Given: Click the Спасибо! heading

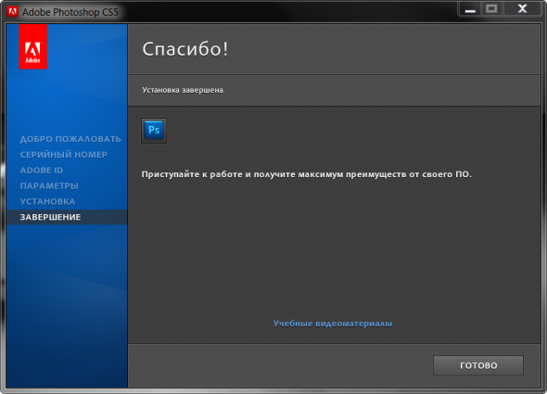Looking at the screenshot, I should [x=184, y=49].
